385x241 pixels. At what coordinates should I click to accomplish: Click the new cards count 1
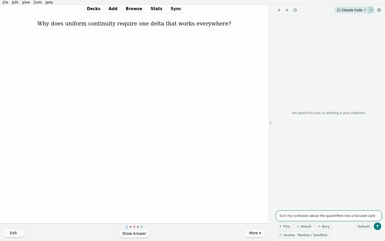click(127, 227)
